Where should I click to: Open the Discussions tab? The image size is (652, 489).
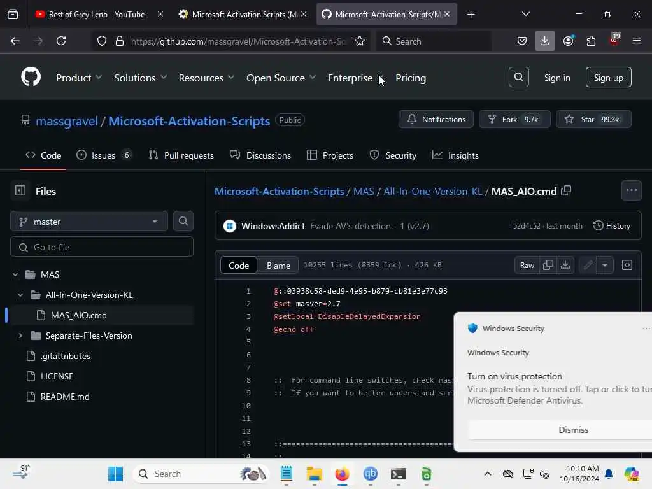coord(260,155)
